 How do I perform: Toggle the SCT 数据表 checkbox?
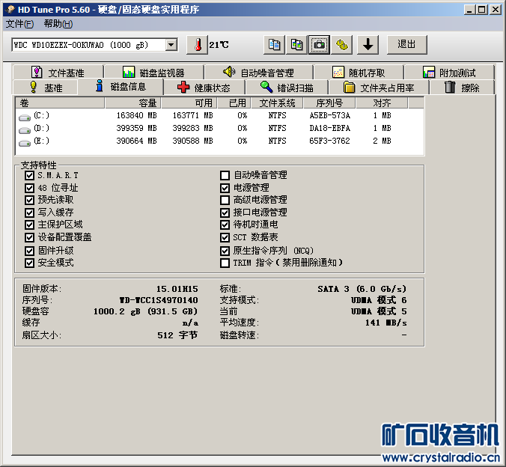225,237
